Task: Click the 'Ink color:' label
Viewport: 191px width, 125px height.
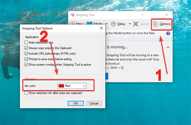Action: 30,86
